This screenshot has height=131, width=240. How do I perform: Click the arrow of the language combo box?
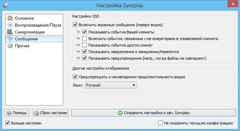tap(134, 85)
